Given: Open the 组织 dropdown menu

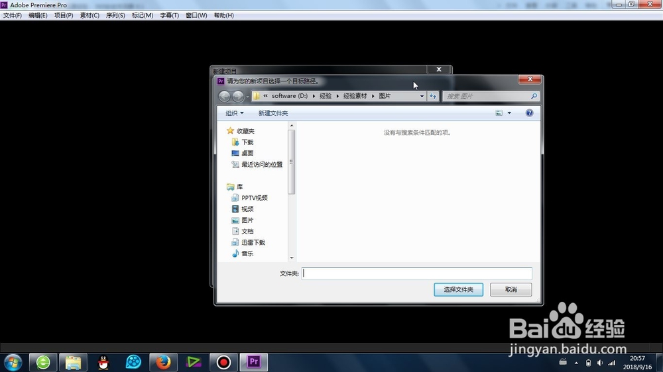Looking at the screenshot, I should pyautogui.click(x=234, y=113).
